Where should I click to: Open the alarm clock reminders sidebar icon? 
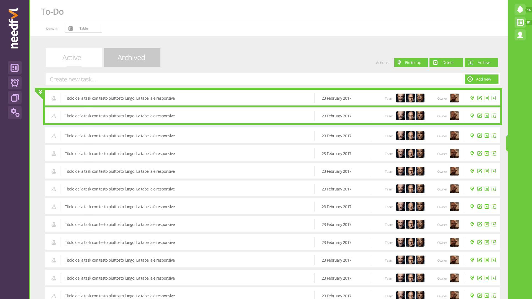(x=15, y=83)
